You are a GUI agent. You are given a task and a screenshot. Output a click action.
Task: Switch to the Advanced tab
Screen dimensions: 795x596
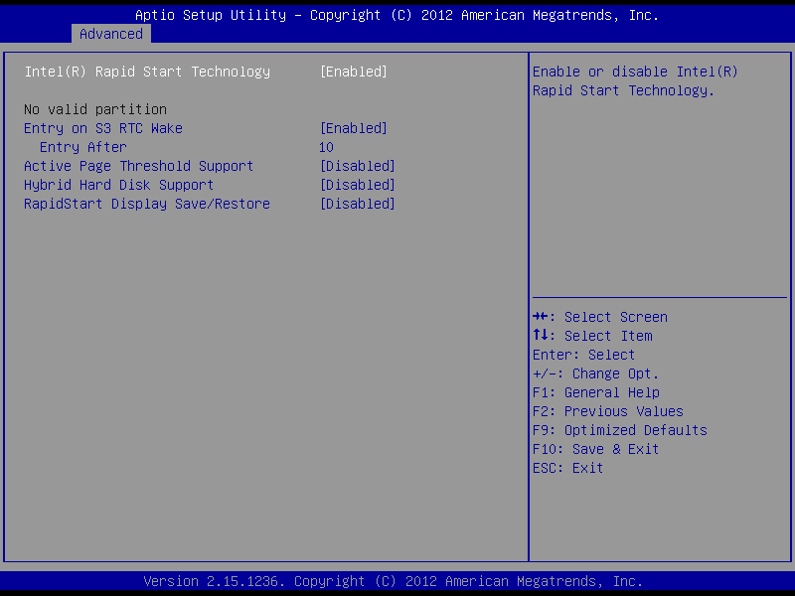111,34
